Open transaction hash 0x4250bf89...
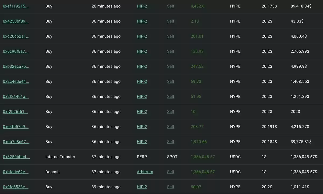Screen dimensions: 323x194 16,21
